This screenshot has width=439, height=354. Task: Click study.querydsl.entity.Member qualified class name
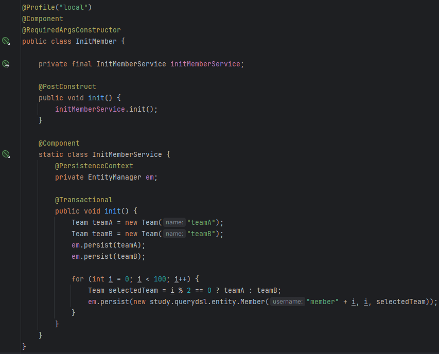(207, 302)
